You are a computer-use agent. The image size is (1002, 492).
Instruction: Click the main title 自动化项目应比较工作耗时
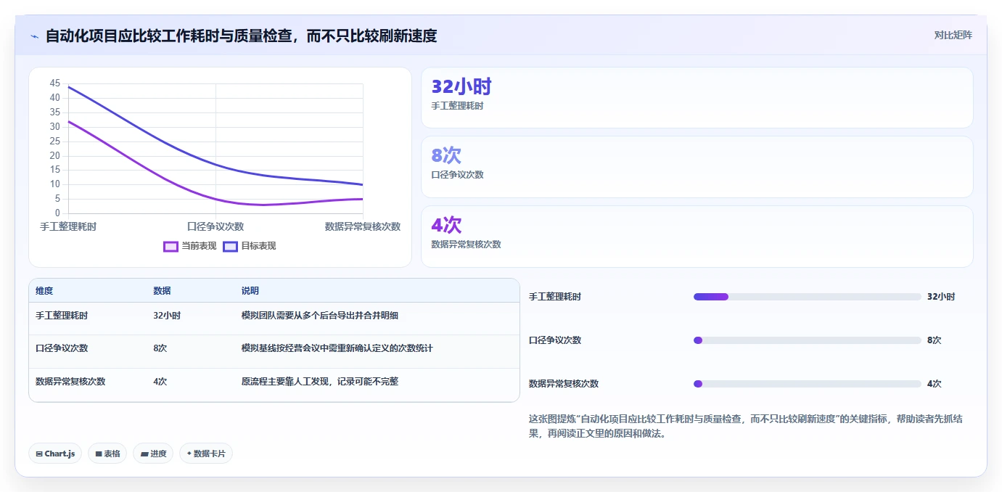[x=241, y=36]
